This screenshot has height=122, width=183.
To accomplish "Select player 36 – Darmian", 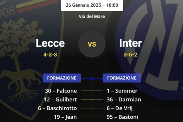I will click(x=124, y=99).
